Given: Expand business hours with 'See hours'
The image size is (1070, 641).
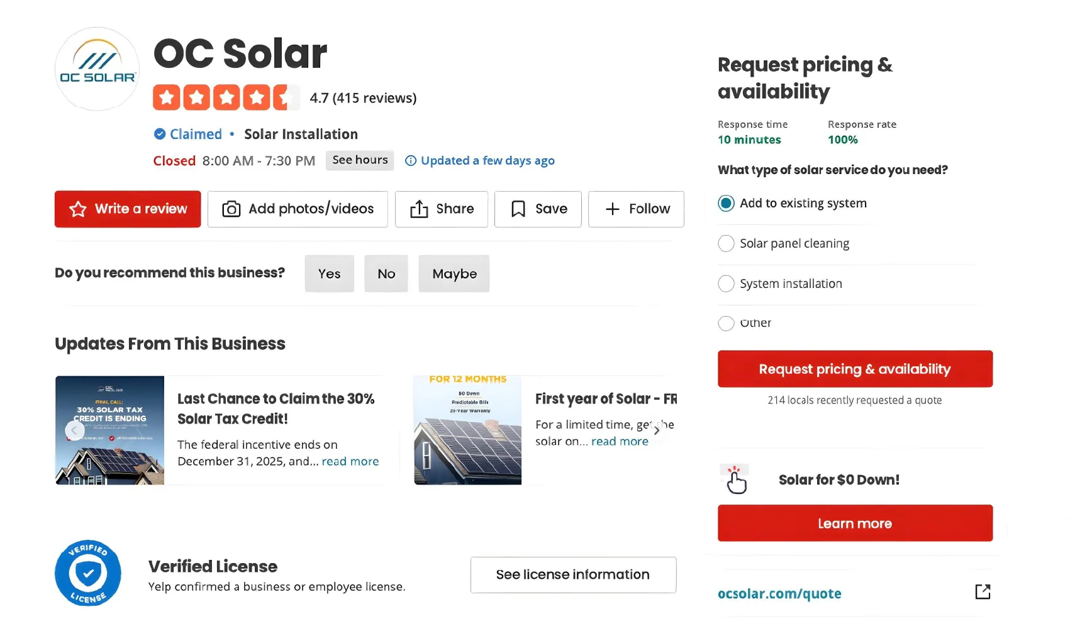Looking at the screenshot, I should click(x=359, y=160).
